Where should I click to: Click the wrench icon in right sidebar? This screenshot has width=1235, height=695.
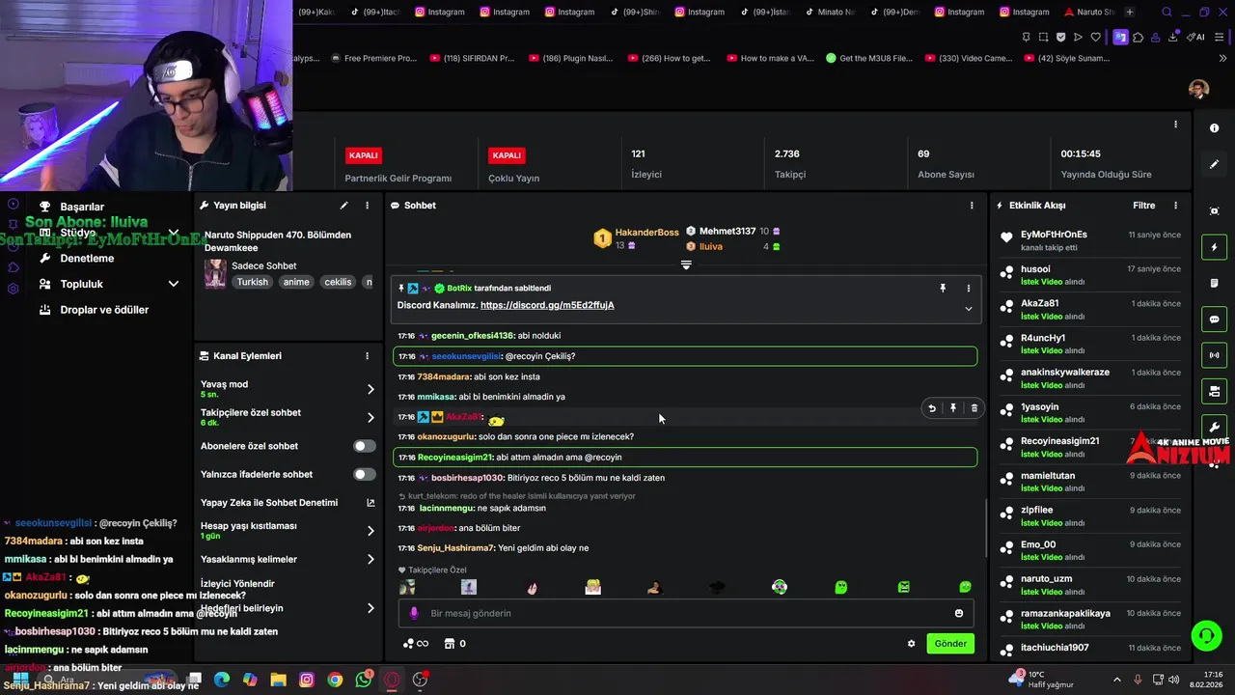pyautogui.click(x=1214, y=427)
